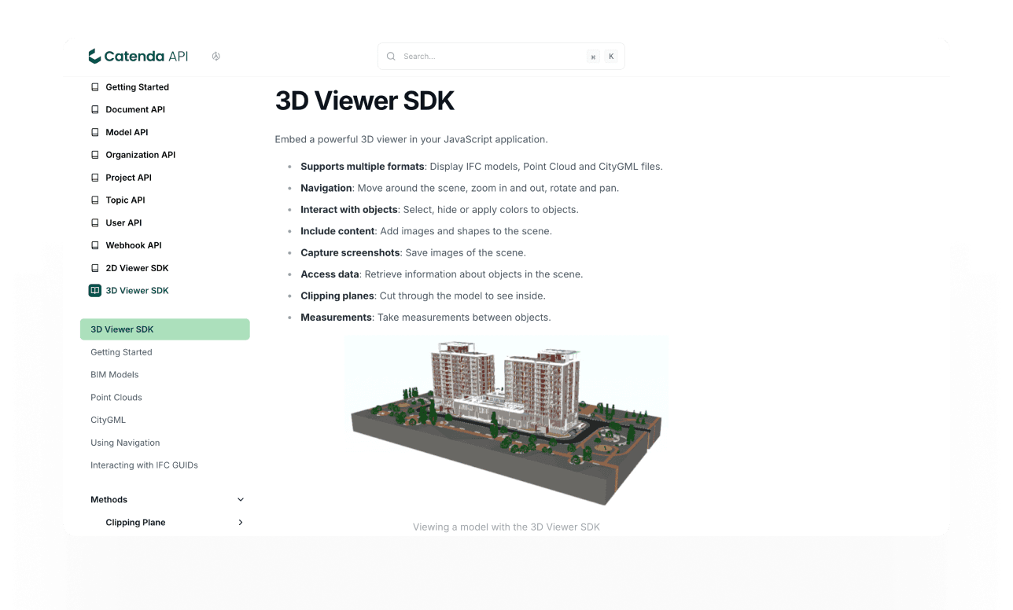Toggle the site appearance icon beside the logo
This screenshot has width=1013, height=610.
coord(215,56)
